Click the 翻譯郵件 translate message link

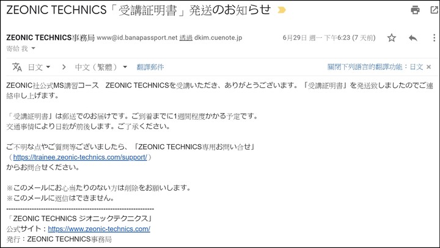coord(150,67)
